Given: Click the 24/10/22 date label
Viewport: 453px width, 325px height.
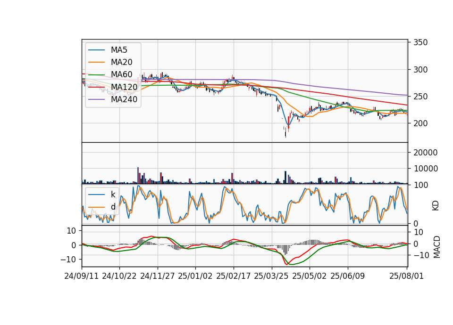Looking at the screenshot, I should 119,276.
